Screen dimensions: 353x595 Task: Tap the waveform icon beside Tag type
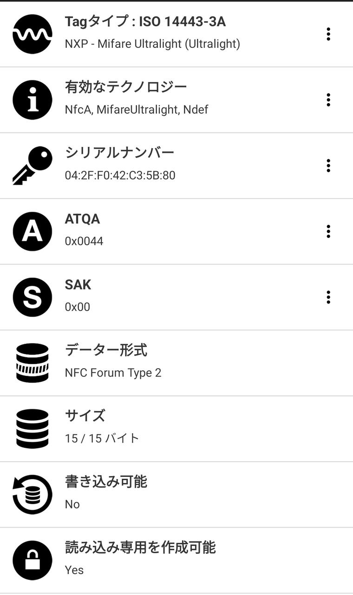[32, 34]
